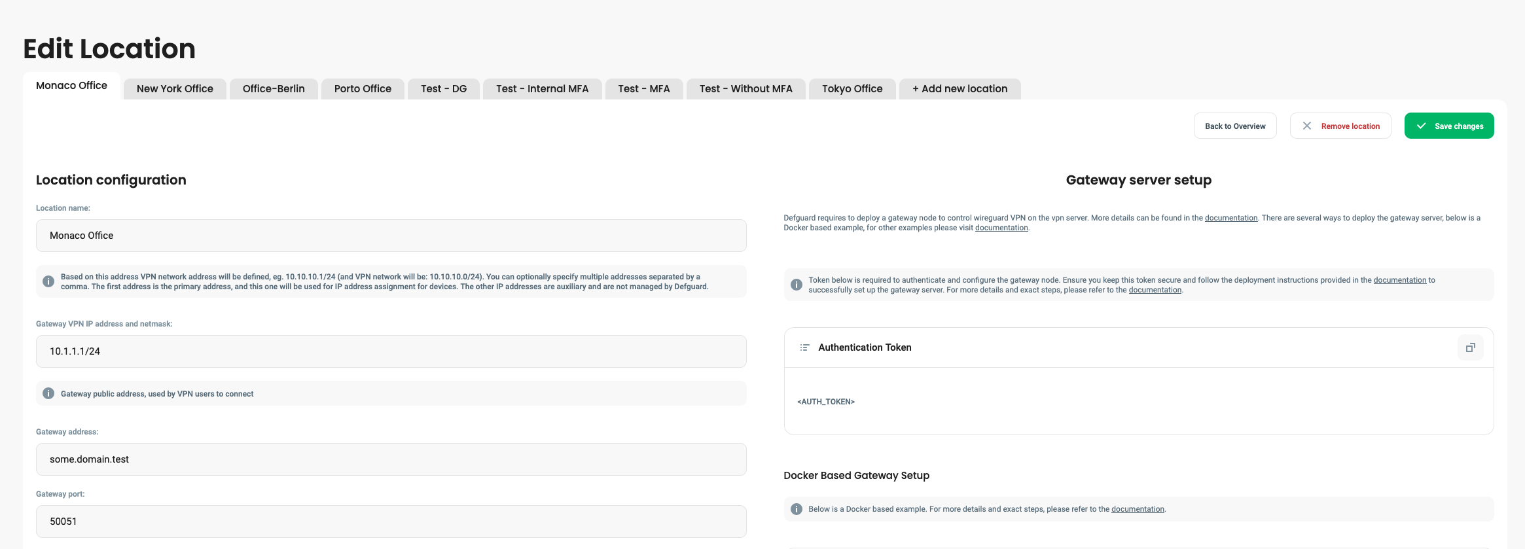
Task: Open the Tokyo Office tab
Action: point(852,89)
